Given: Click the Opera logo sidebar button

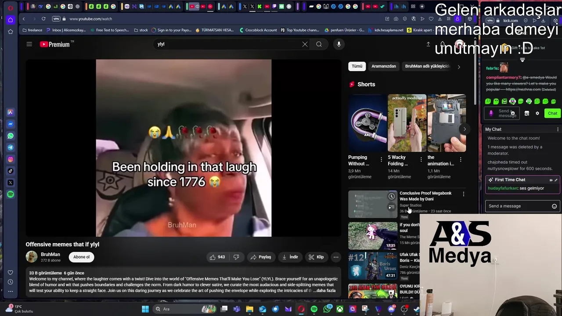Looking at the screenshot, I should pos(11,8).
